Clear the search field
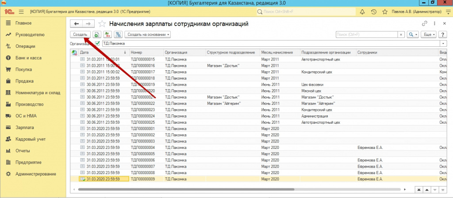The height and width of the screenshot is (198, 453). tap(400, 34)
